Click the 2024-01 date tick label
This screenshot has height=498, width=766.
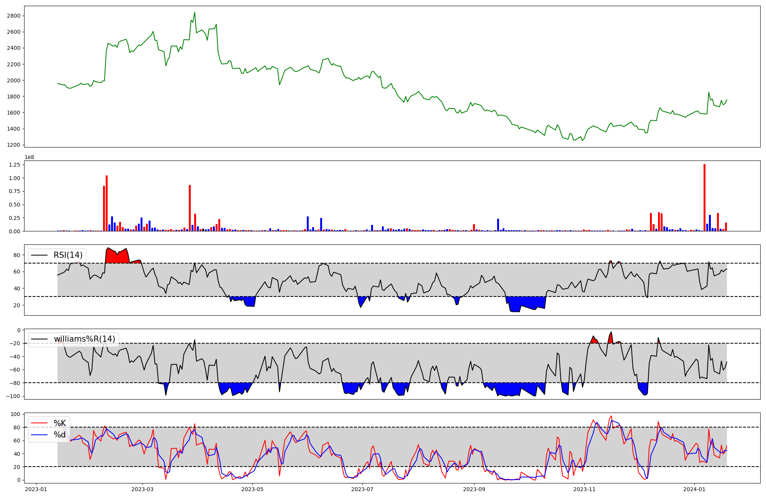(x=694, y=489)
